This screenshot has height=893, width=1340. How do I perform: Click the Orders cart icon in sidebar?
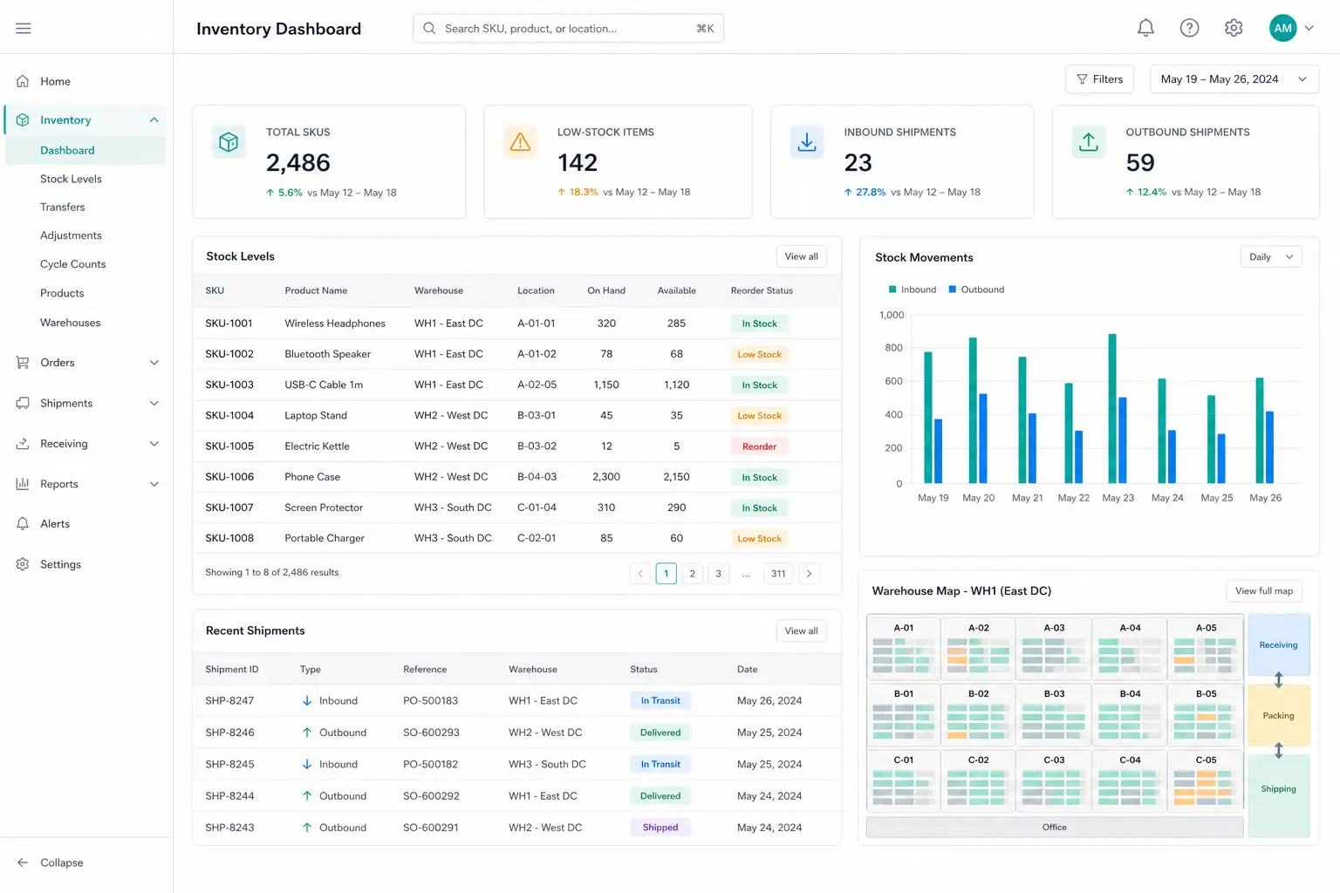23,363
